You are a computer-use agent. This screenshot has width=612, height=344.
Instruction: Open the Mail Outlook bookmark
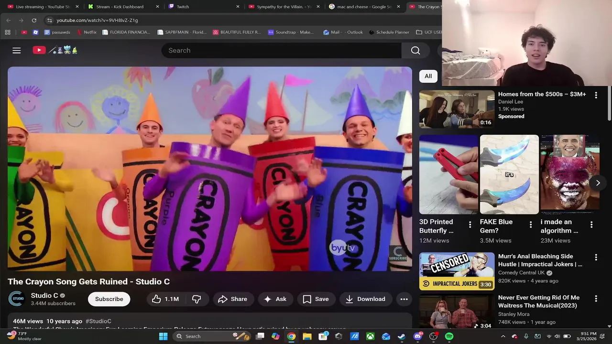pos(343,32)
